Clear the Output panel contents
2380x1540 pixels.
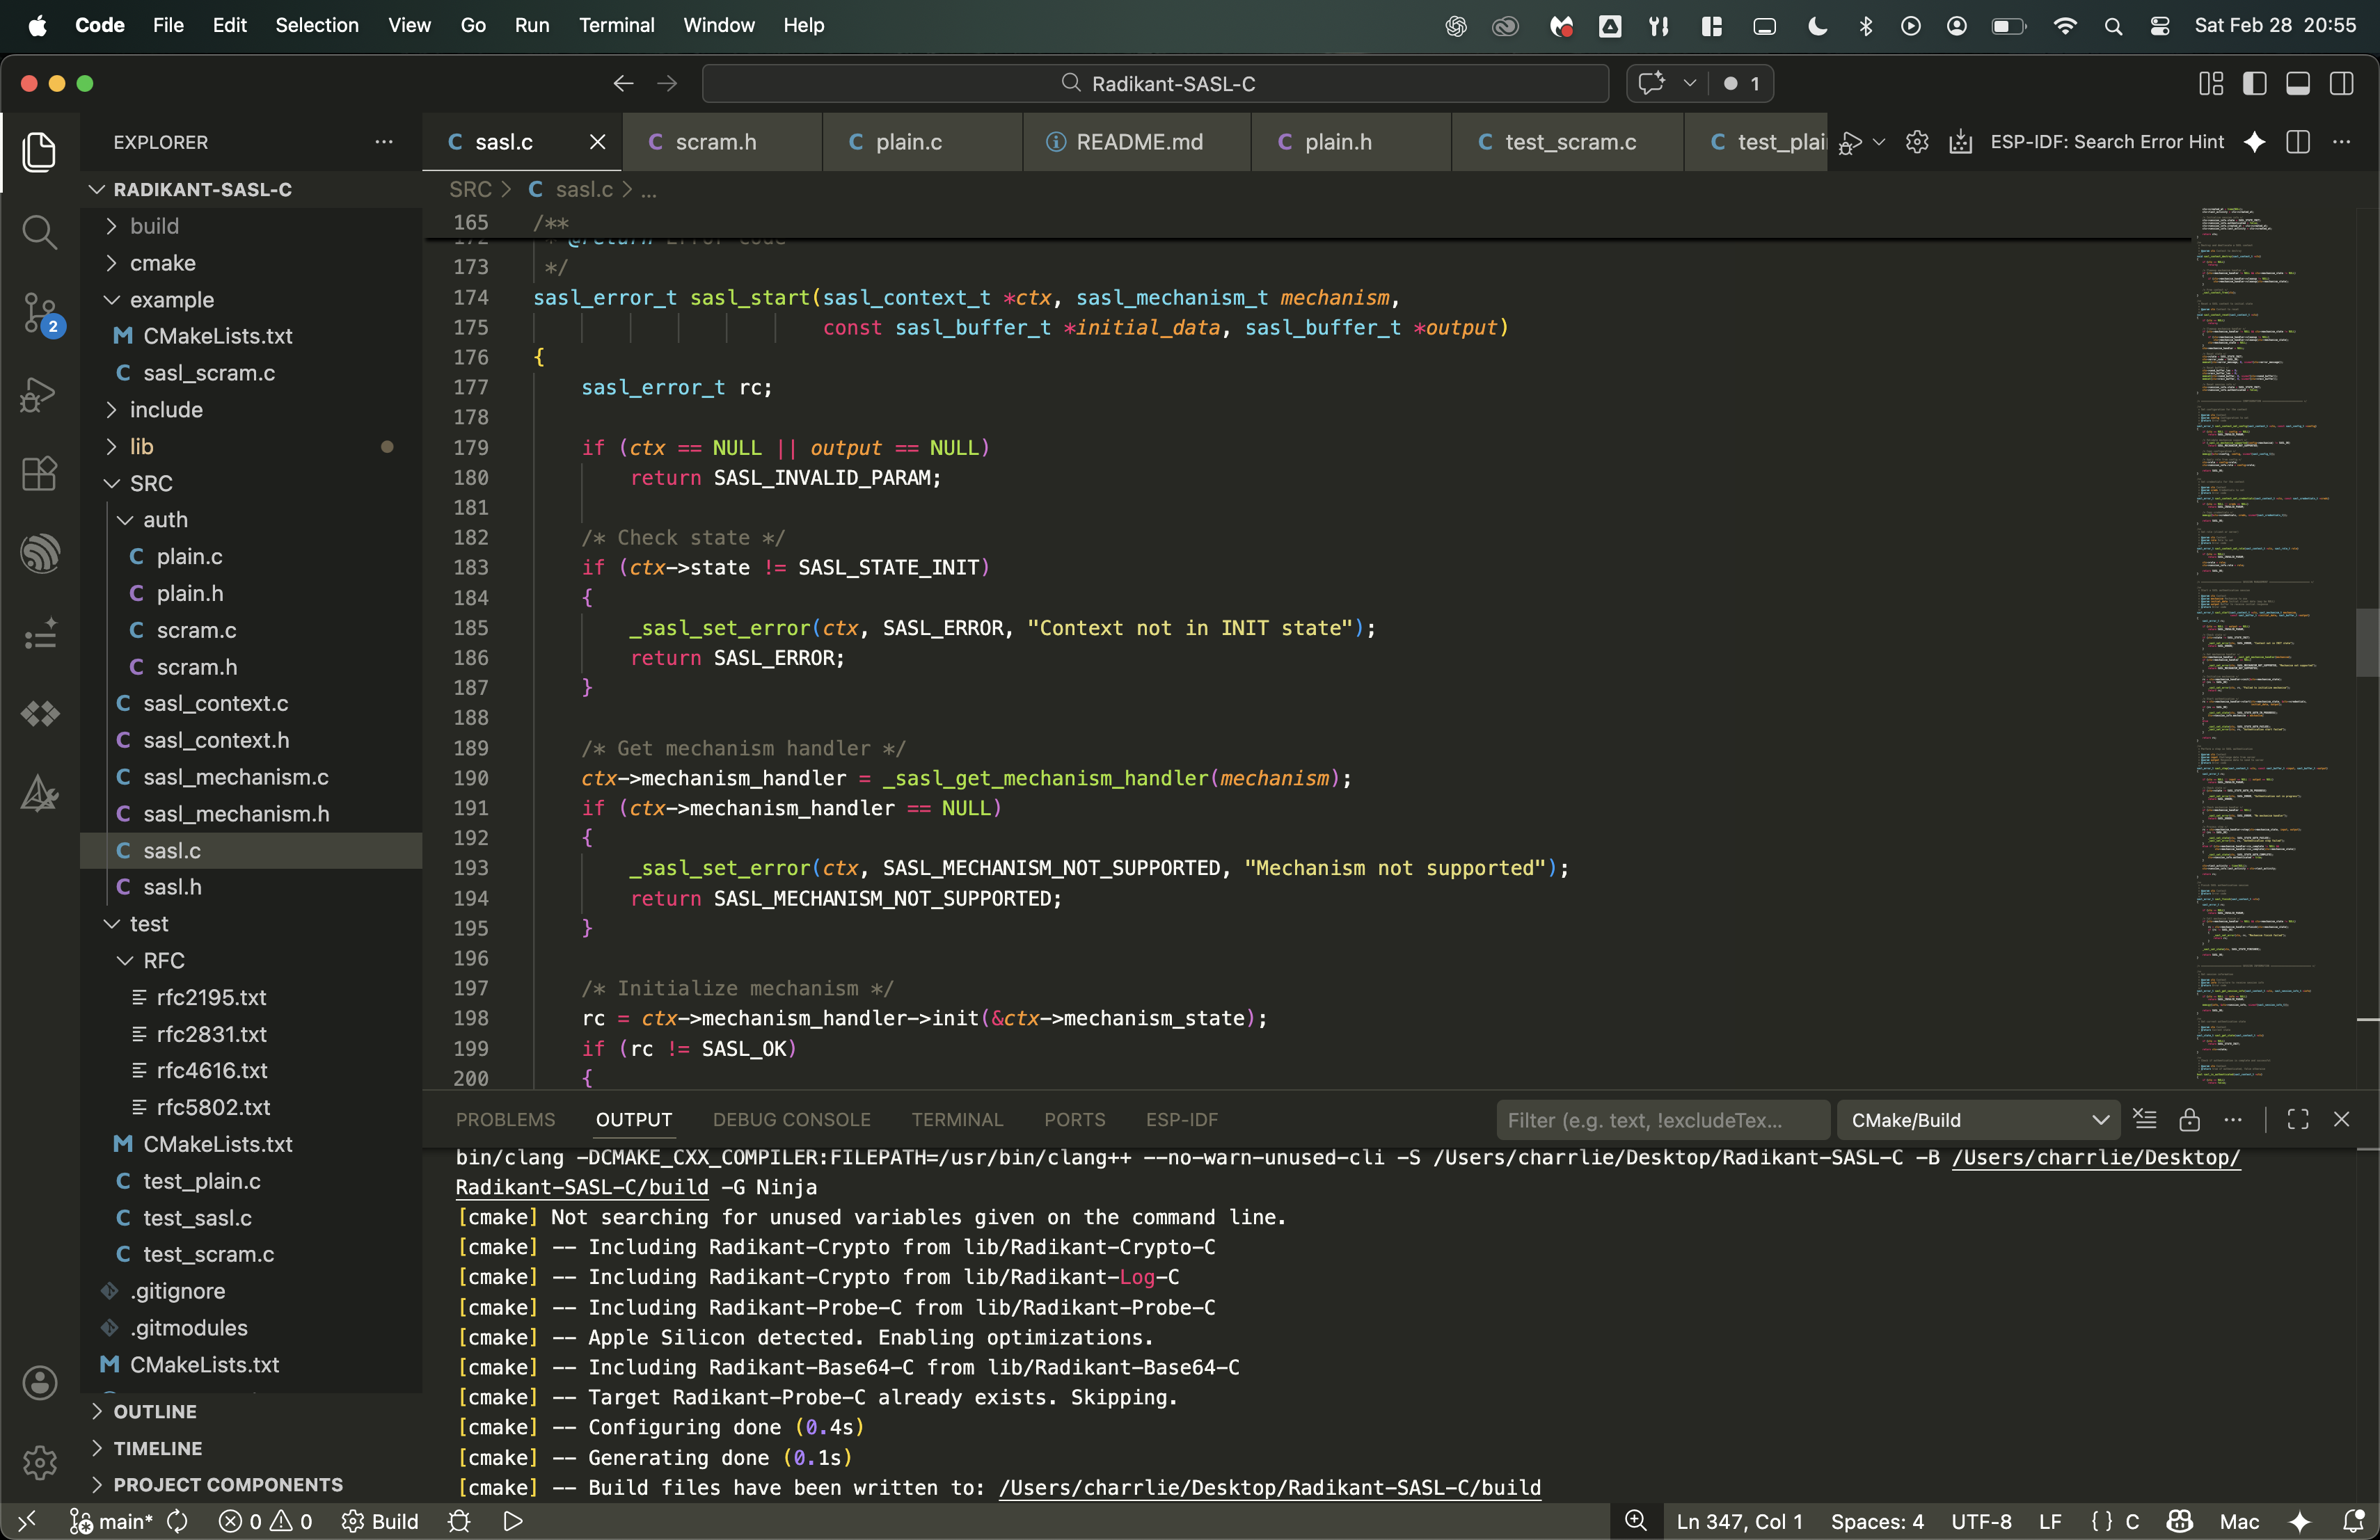point(2144,1119)
